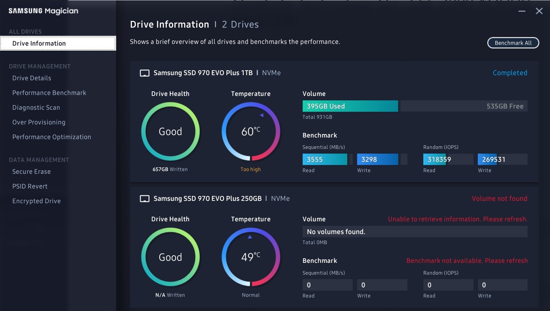Viewport: 550px width, 311px height.
Task: Click random write 269531 bar
Action: (503, 160)
